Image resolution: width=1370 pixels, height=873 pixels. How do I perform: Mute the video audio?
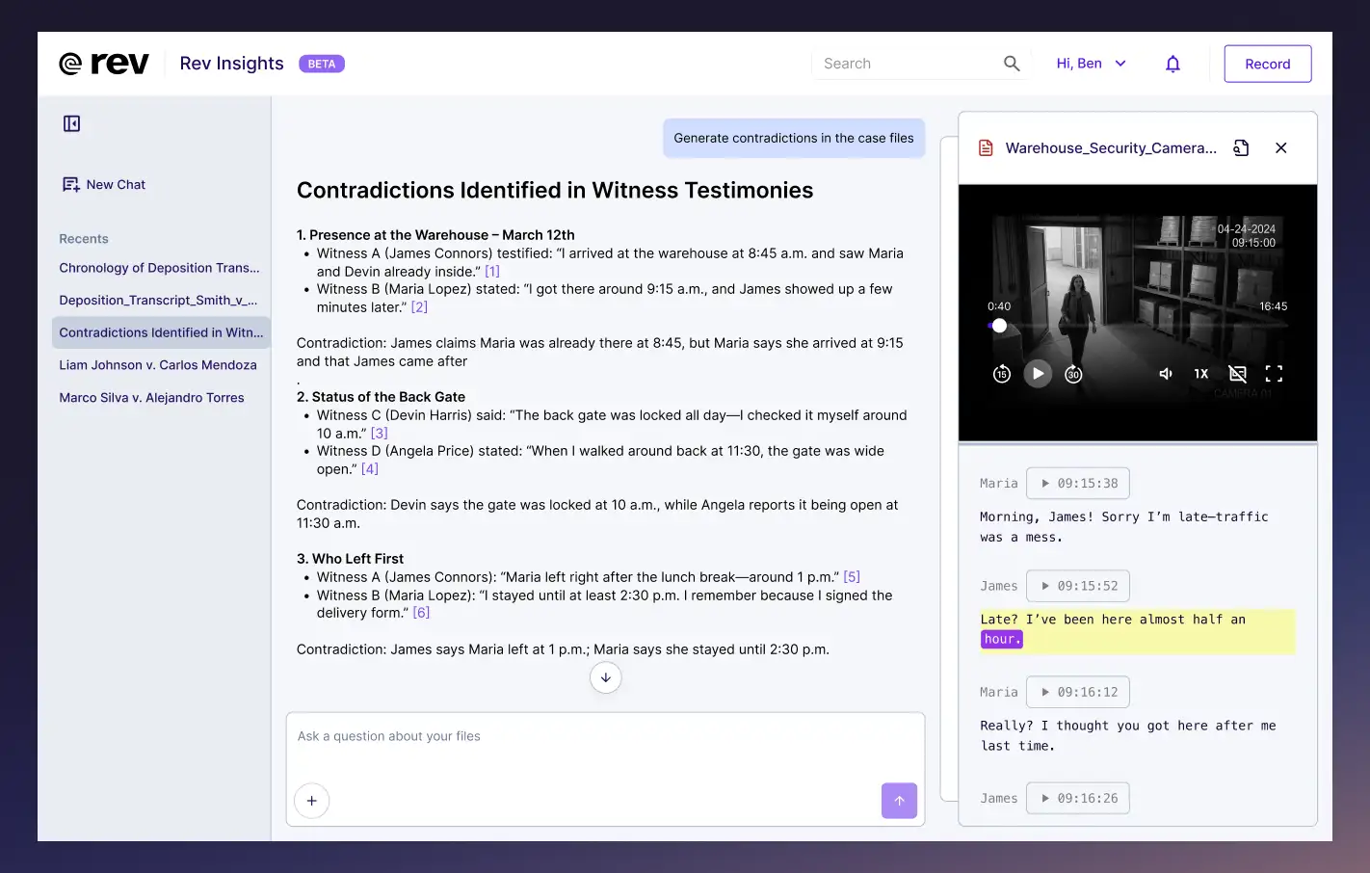[1165, 374]
